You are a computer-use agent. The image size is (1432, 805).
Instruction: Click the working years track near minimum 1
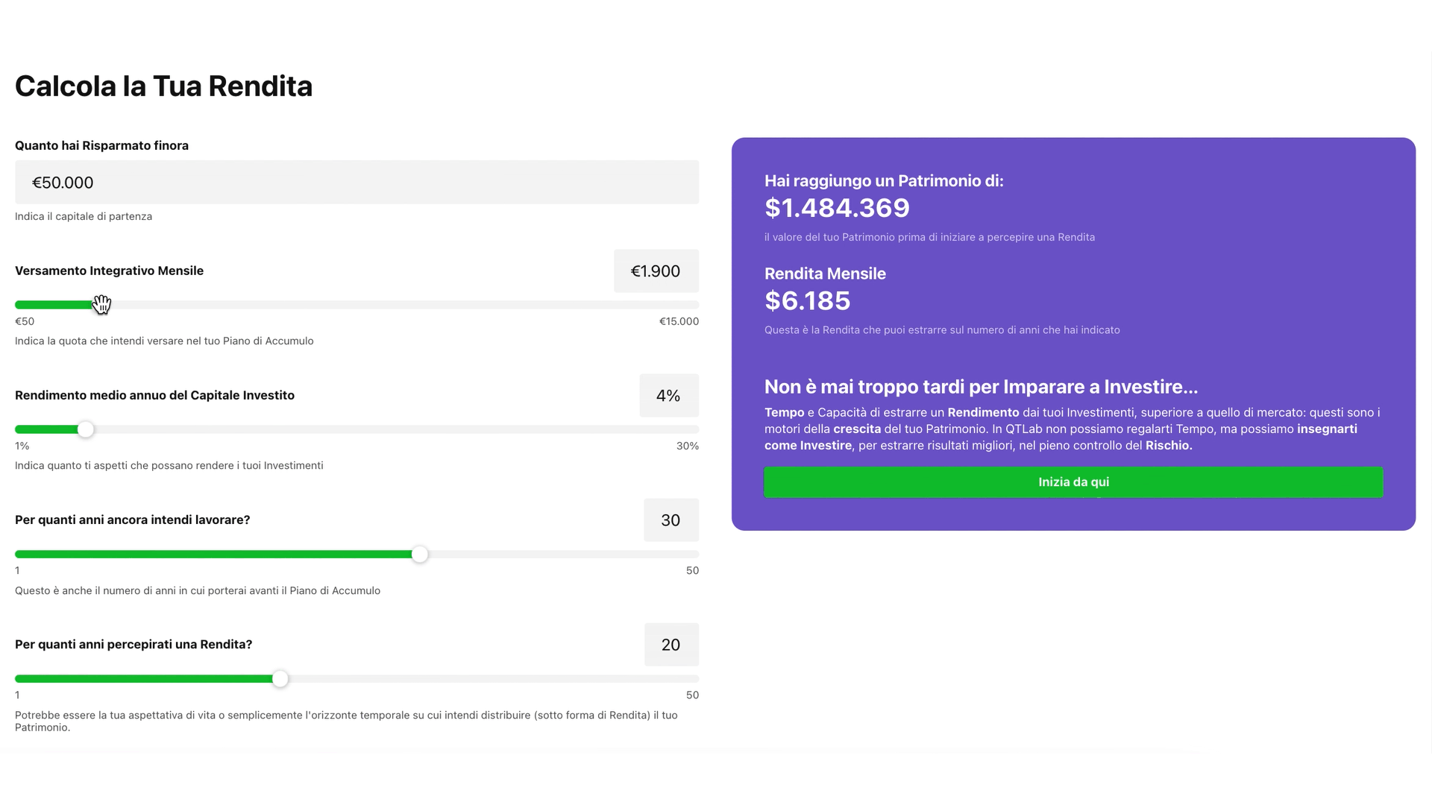pos(24,555)
